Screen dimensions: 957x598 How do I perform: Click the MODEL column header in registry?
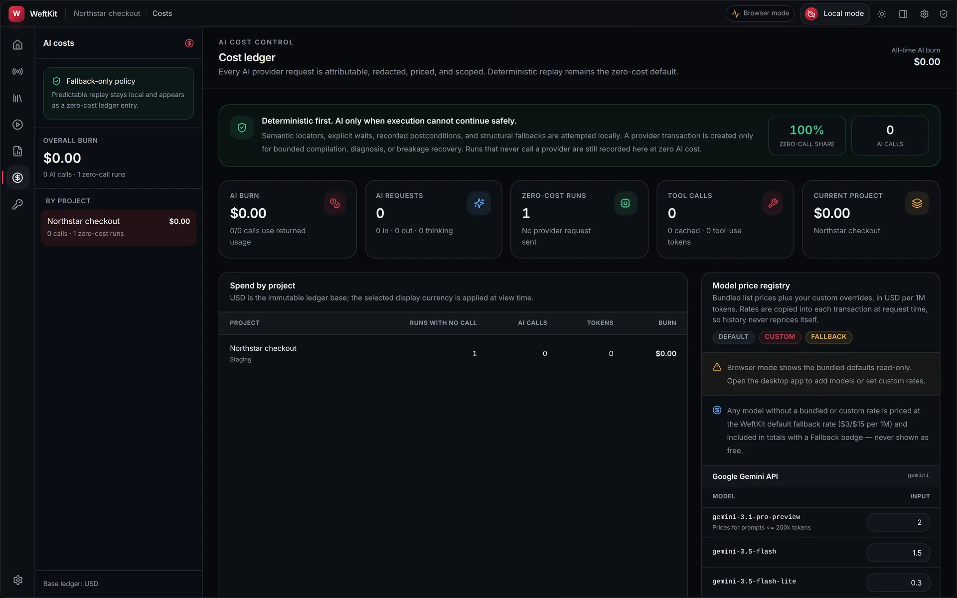[x=724, y=496]
